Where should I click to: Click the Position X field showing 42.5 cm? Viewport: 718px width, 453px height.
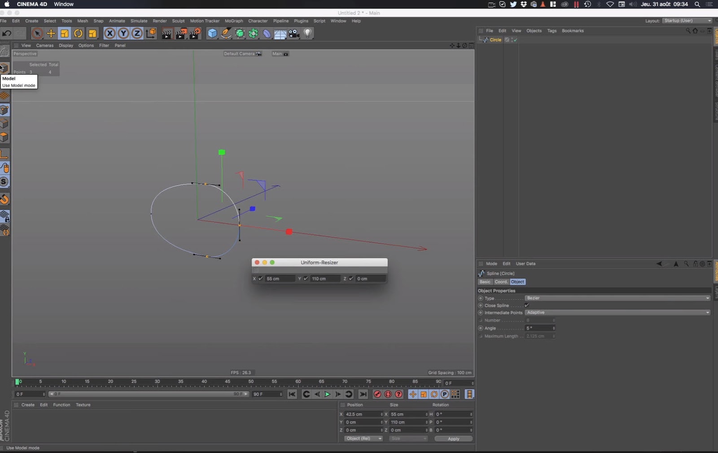point(362,414)
